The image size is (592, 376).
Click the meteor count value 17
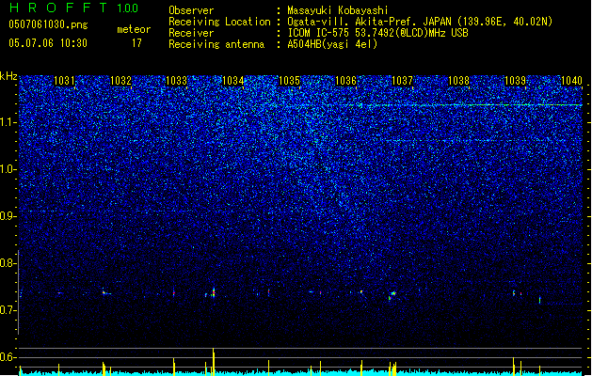[136, 43]
